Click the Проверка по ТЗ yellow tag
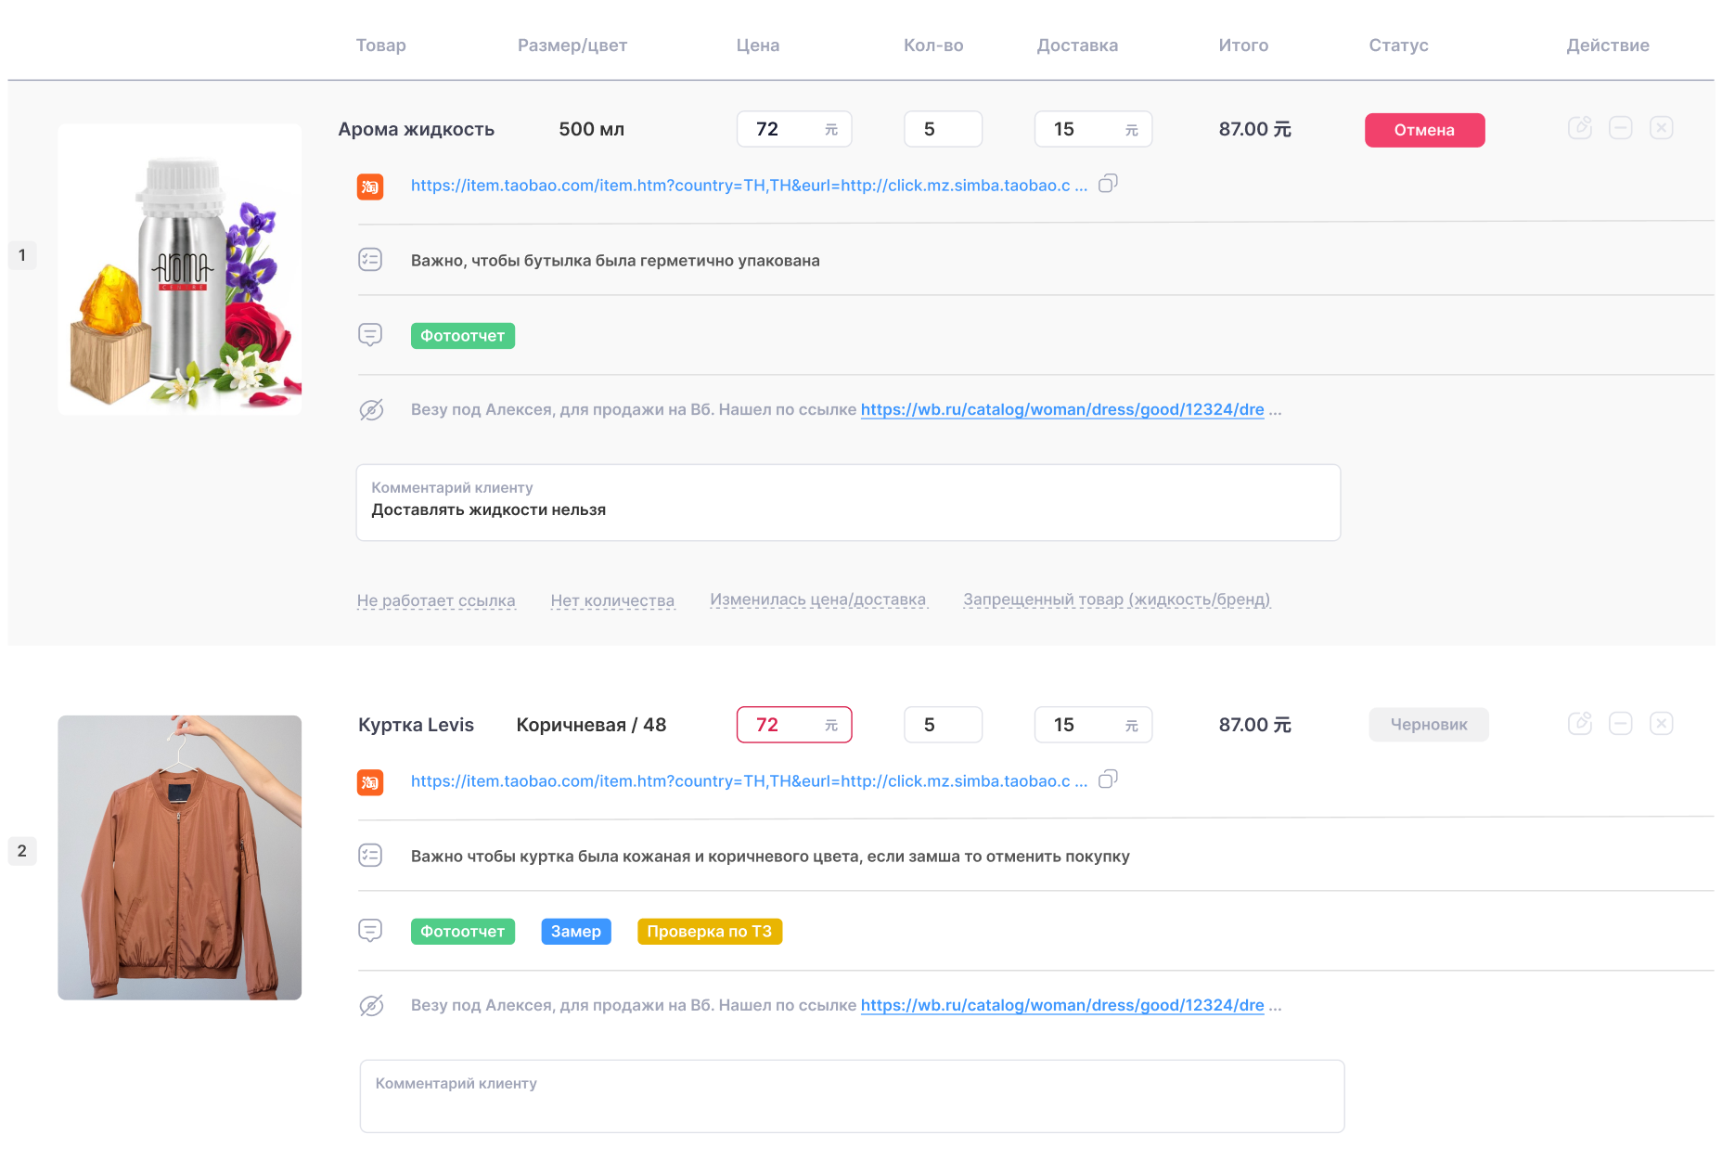The image size is (1722, 1160). [709, 932]
